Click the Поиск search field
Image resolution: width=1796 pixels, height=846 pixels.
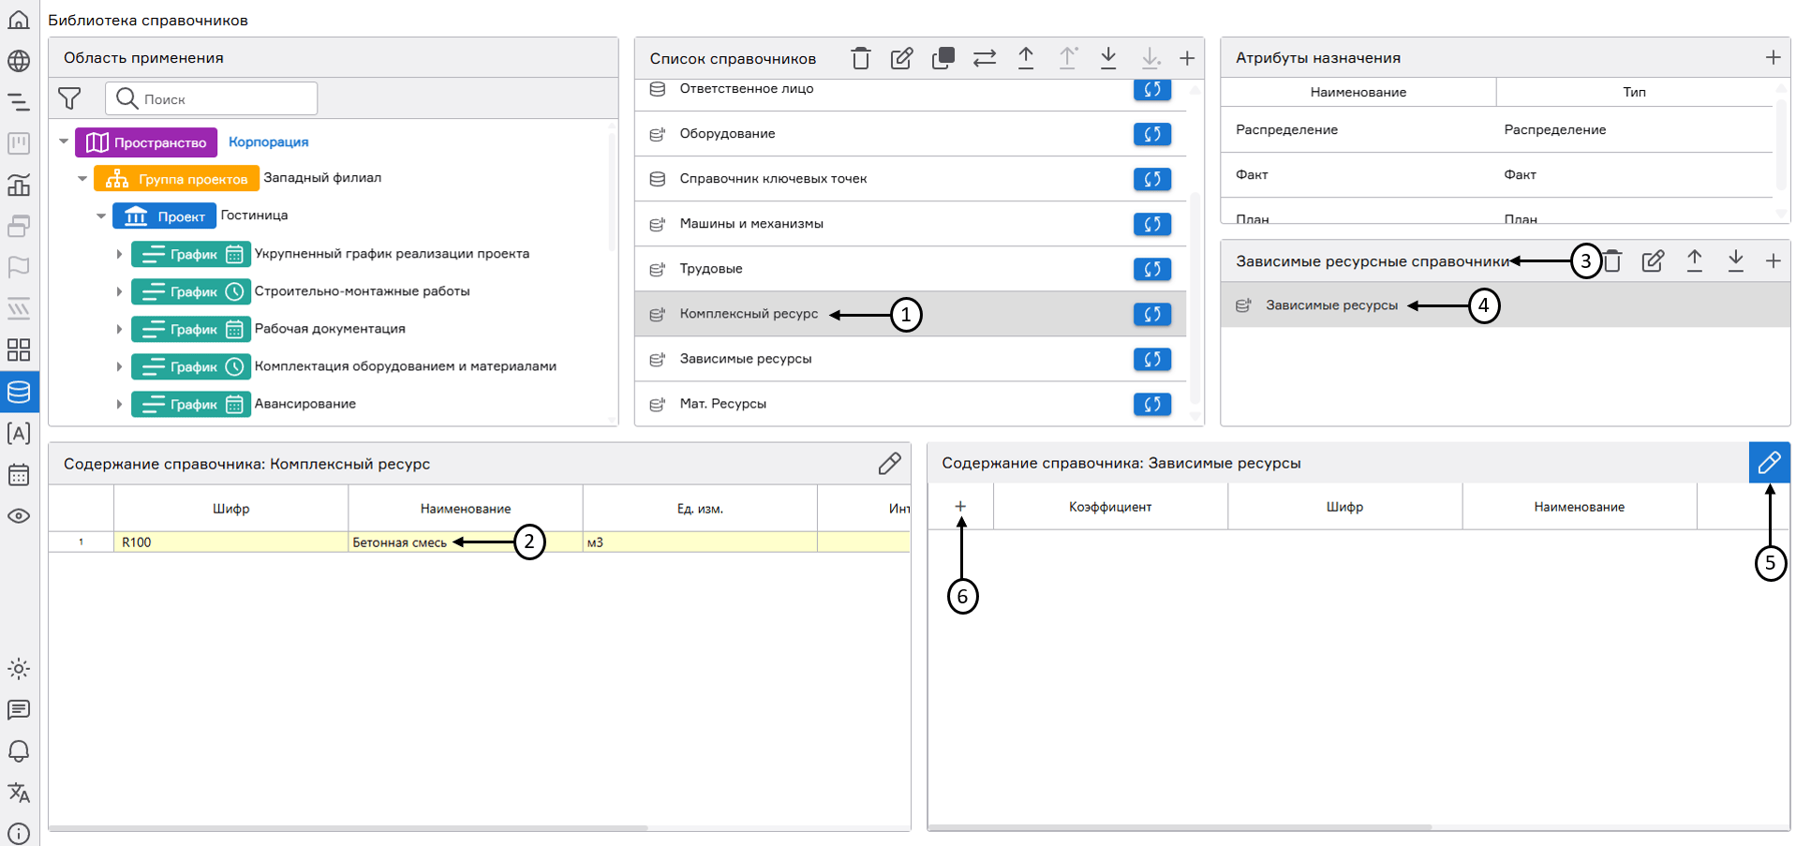tap(225, 99)
